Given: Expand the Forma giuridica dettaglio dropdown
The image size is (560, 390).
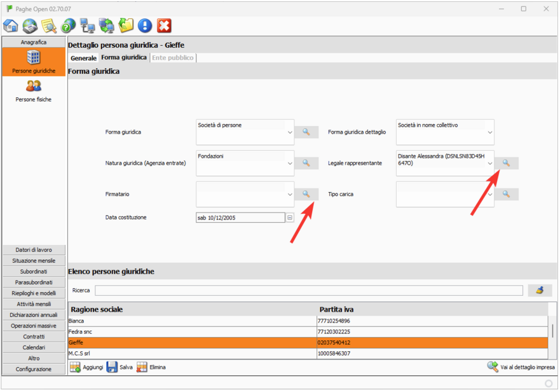Looking at the screenshot, I should (x=489, y=132).
